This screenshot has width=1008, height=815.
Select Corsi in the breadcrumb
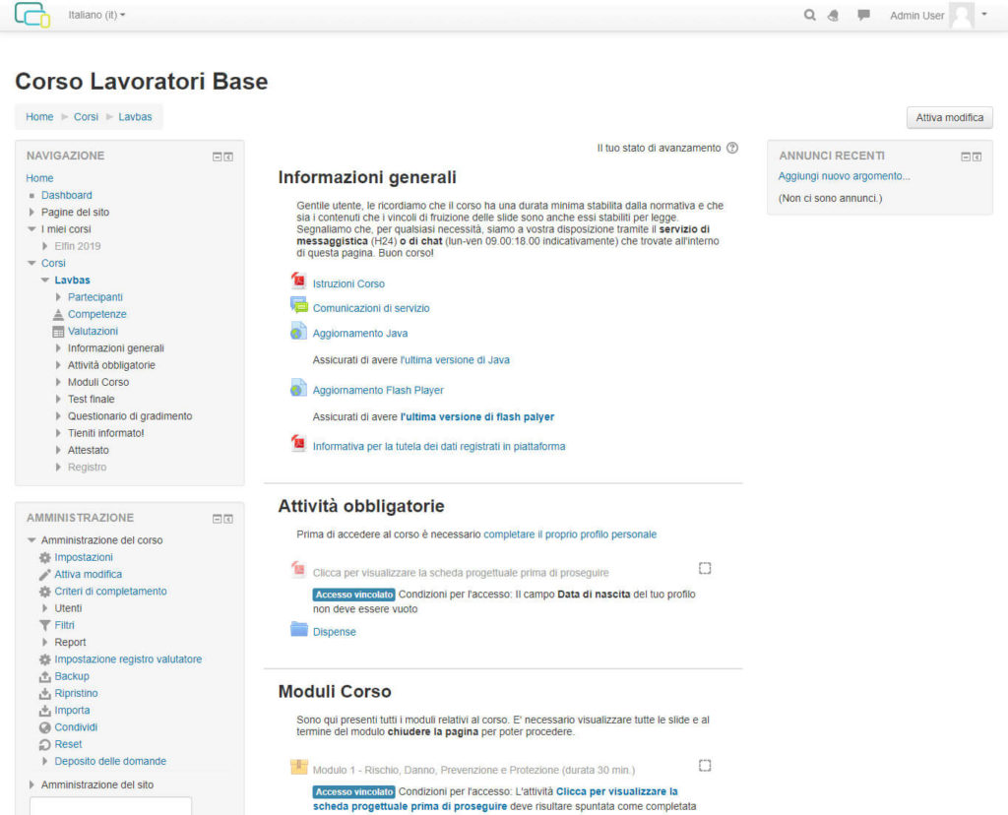[86, 116]
